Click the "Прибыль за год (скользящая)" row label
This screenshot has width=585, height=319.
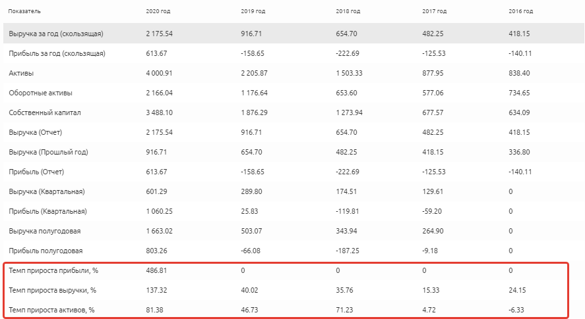point(57,53)
